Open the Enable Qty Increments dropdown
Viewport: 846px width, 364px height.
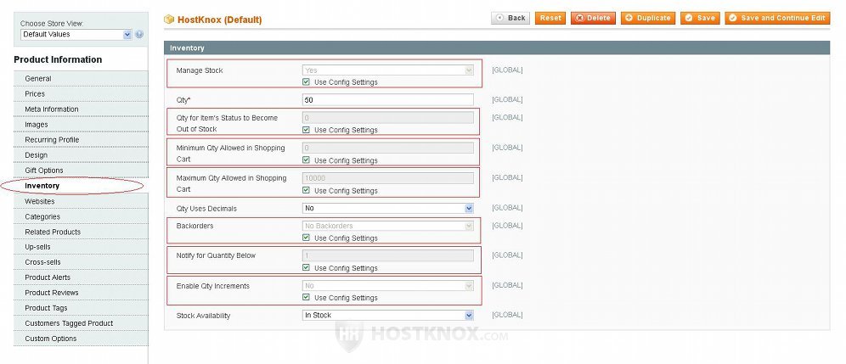click(x=388, y=286)
